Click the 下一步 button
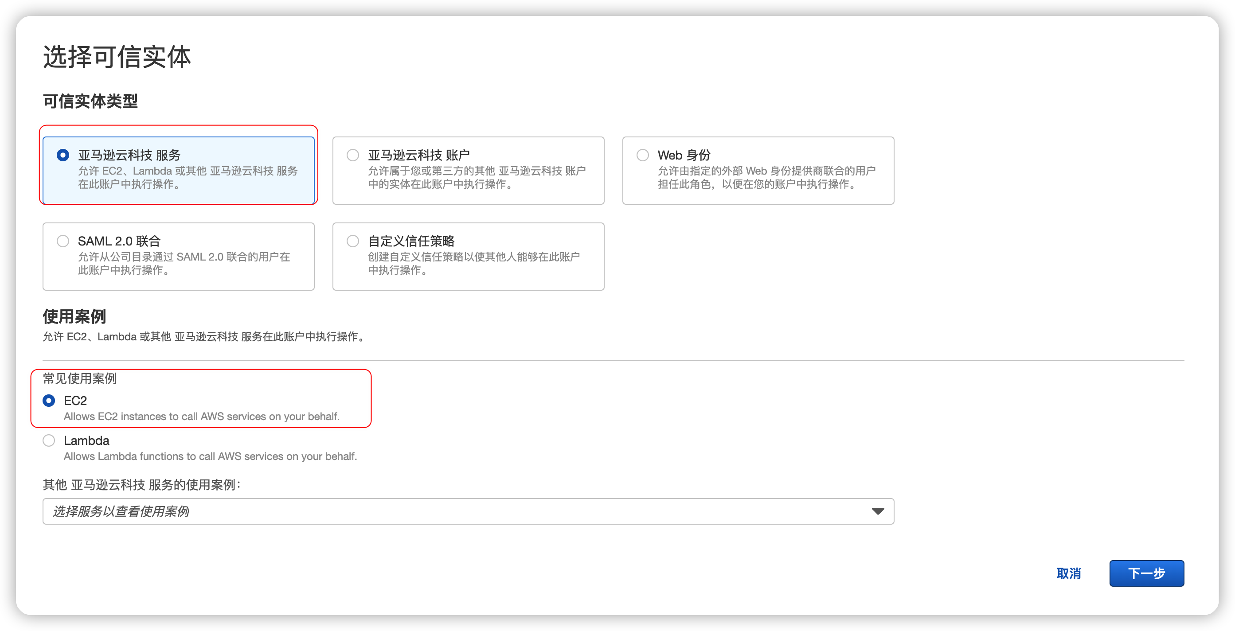 tap(1146, 573)
